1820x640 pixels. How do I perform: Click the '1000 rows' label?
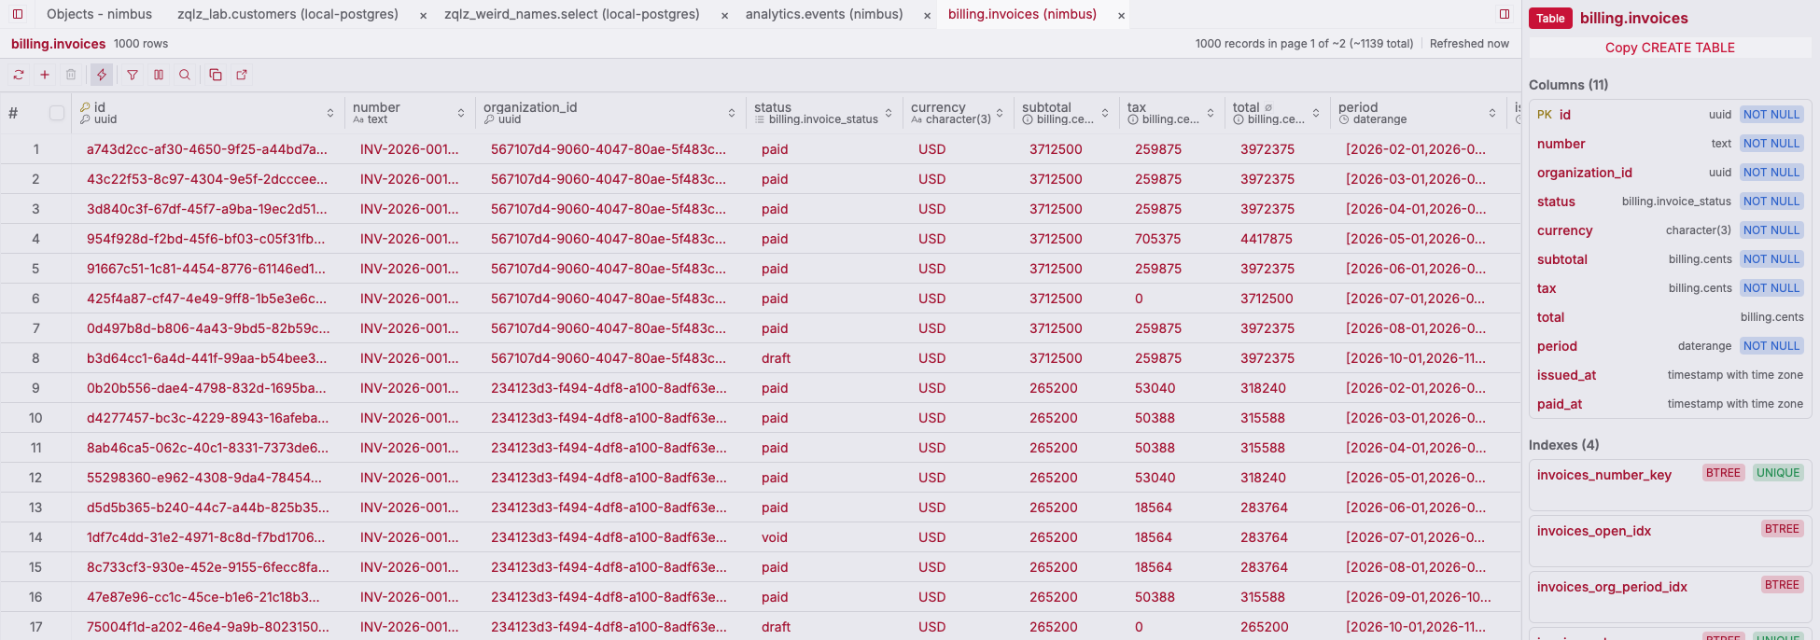141,44
